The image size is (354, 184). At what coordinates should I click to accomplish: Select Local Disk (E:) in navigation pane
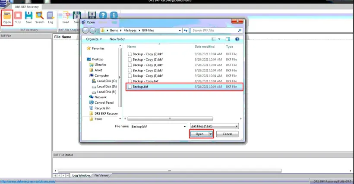[104, 92]
